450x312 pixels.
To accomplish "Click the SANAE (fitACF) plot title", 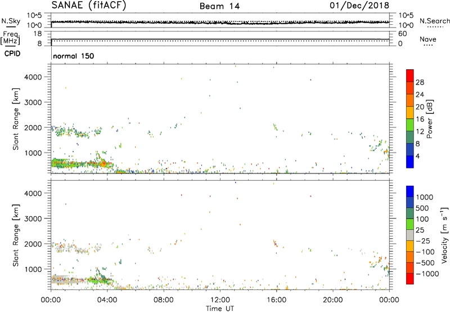I will (89, 5).
